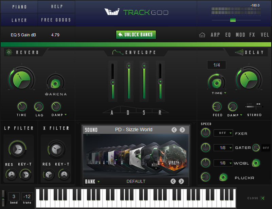Toggle the GATER OFF button

(266, 148)
